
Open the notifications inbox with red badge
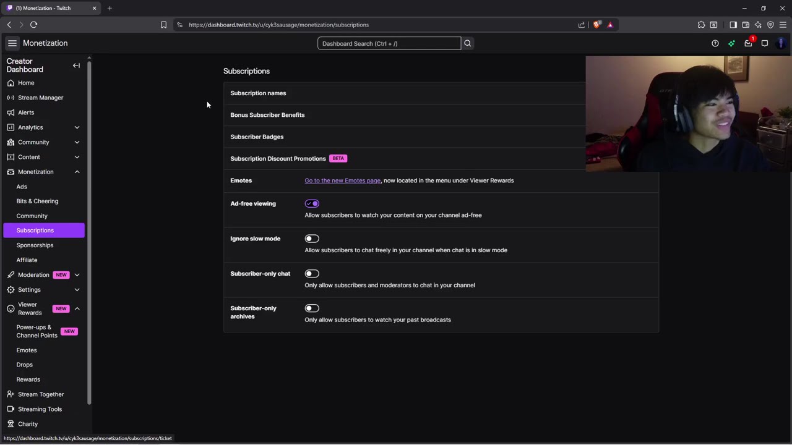(748, 43)
